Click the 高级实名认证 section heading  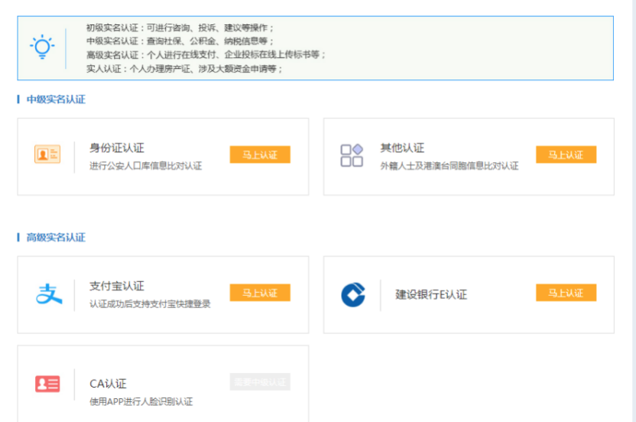[x=56, y=238]
